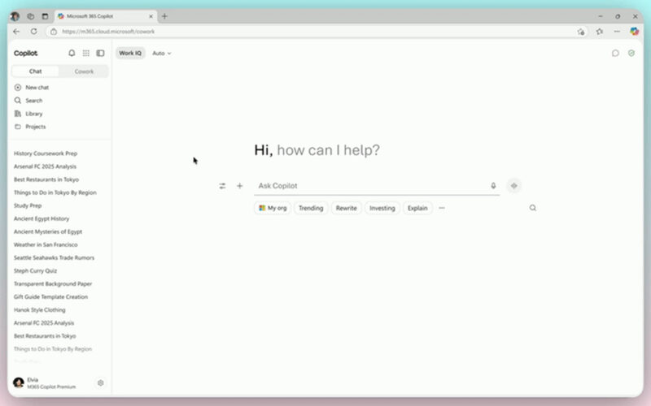Start a New chat
This screenshot has height=406, width=651.
pos(37,88)
